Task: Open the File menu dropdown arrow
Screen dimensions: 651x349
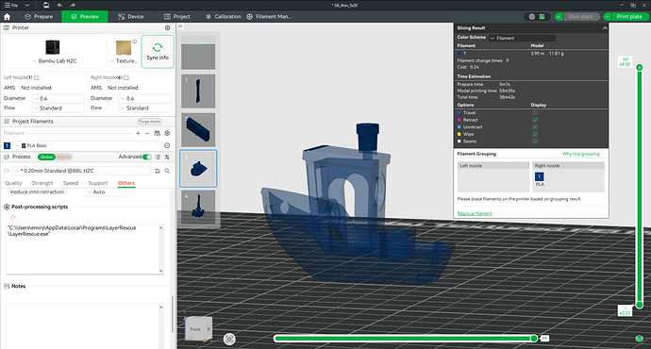Action: point(27,5)
